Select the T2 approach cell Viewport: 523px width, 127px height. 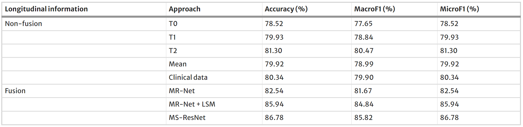[173, 51]
